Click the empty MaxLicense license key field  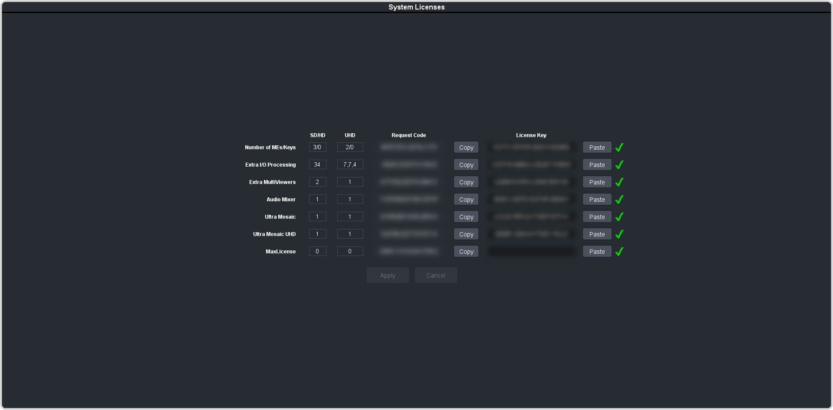point(531,252)
